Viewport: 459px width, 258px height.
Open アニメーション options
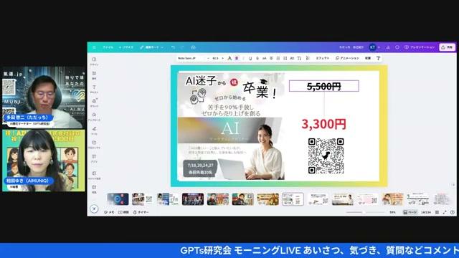pyautogui.click(x=347, y=58)
